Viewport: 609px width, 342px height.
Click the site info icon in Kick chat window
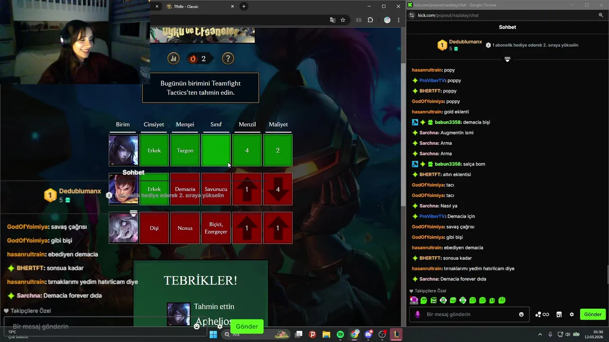pyautogui.click(x=412, y=15)
